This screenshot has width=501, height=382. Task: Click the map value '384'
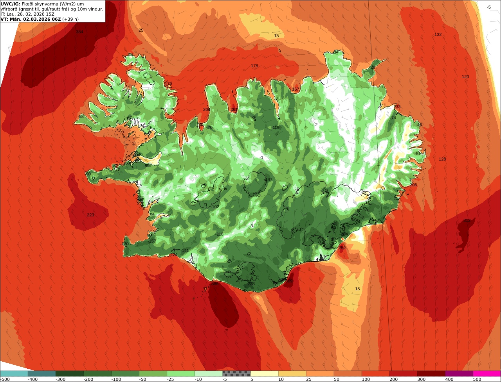pyautogui.click(x=79, y=32)
